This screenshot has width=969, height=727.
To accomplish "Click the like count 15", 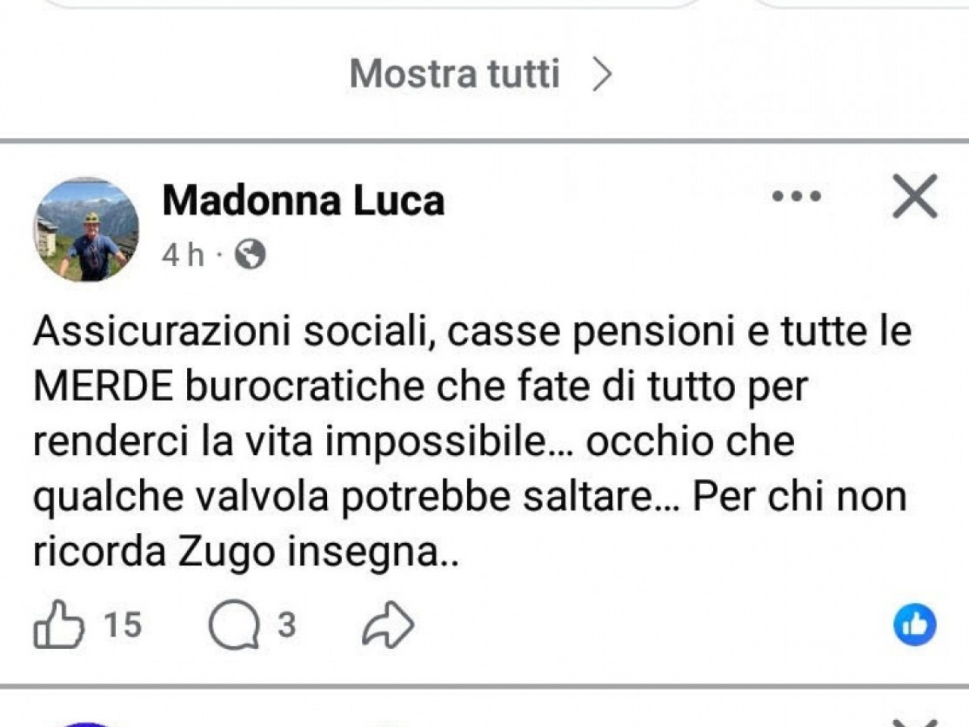I will 123,625.
